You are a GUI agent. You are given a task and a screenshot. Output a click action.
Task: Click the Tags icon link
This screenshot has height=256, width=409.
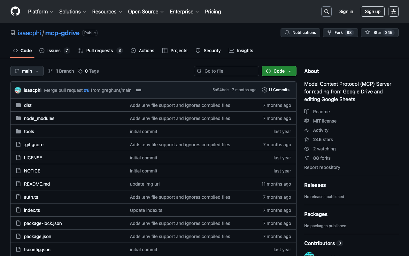click(x=80, y=71)
